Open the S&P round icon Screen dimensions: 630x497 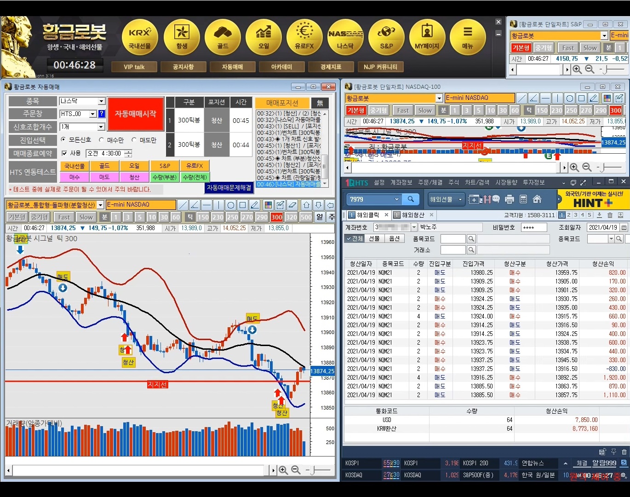coord(386,37)
